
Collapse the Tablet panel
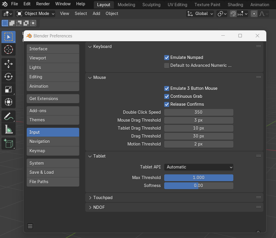point(90,156)
